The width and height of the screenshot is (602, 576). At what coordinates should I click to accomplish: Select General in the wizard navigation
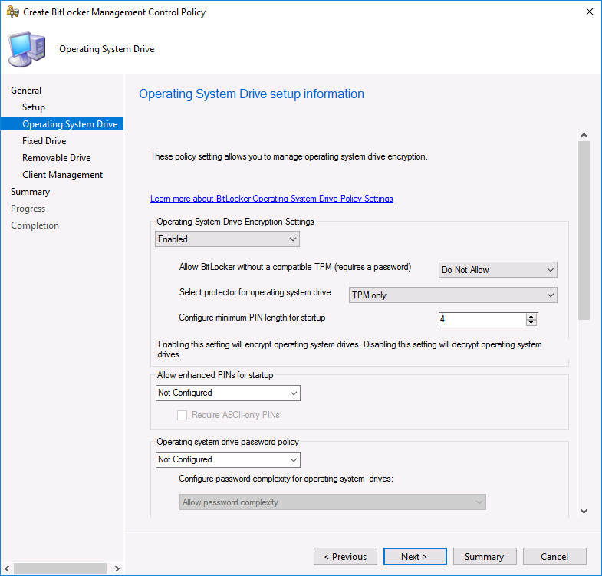pyautogui.click(x=26, y=91)
